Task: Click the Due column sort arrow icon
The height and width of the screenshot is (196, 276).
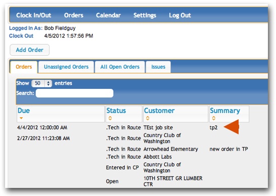Action: click(x=21, y=118)
